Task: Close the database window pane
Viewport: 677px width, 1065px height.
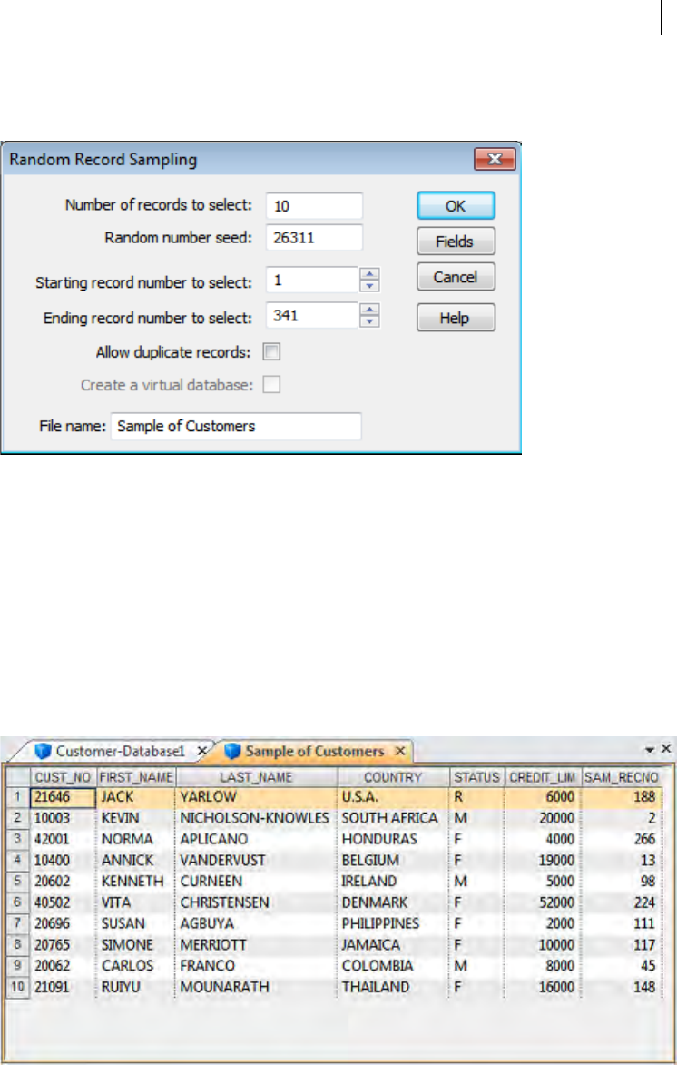Action: [666, 748]
